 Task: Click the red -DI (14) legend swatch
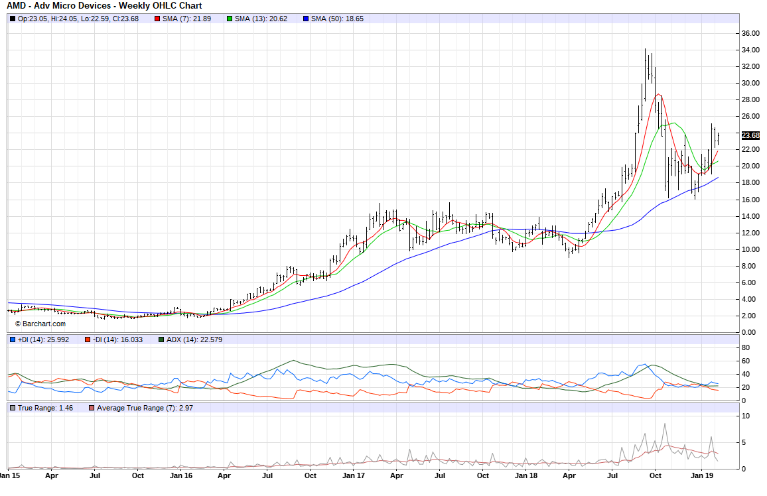(87, 340)
